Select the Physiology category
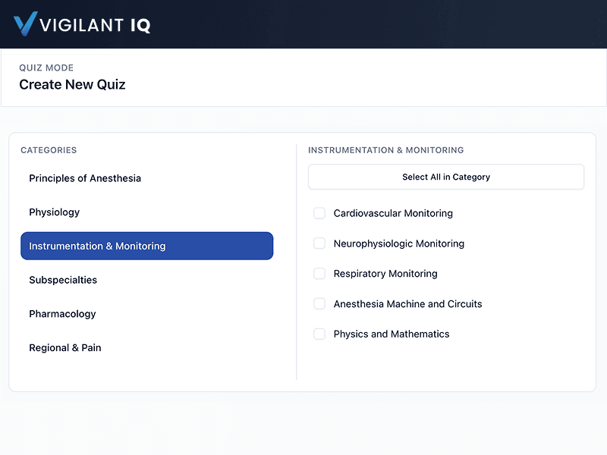 (x=55, y=212)
